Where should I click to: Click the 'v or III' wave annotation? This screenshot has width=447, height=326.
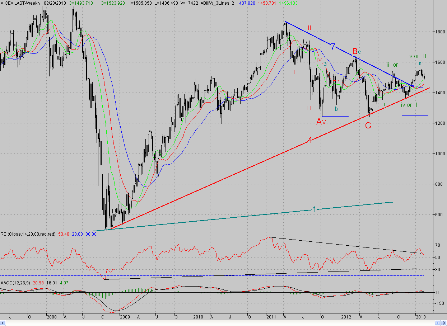(418, 56)
